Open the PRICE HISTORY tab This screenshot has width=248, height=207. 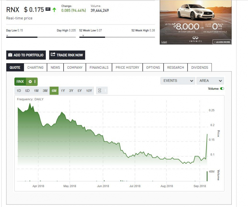pyautogui.click(x=127, y=67)
